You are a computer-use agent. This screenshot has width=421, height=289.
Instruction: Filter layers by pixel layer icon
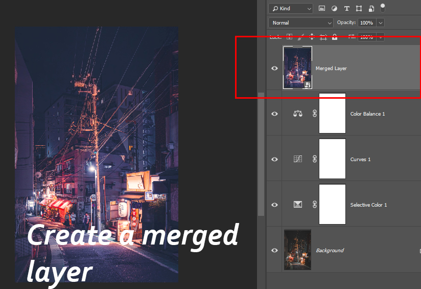tap(322, 8)
